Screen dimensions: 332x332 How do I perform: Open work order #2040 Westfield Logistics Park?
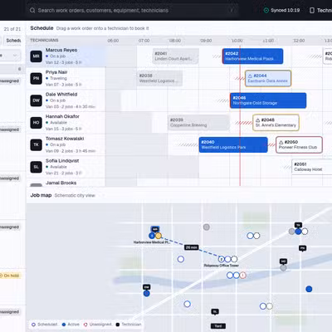tap(233, 144)
